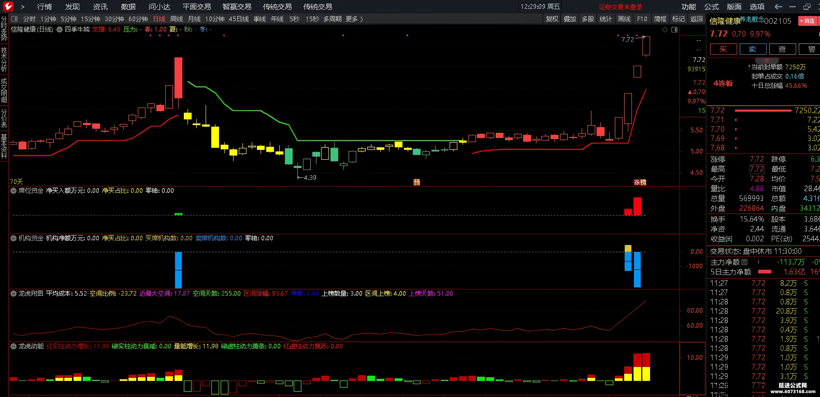Switch to the 周线 period tab
The image size is (820, 397).
point(177,19)
